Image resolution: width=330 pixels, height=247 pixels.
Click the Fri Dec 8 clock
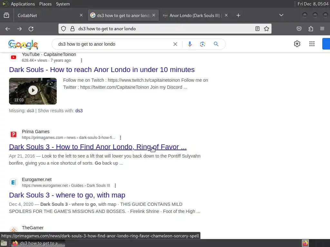tap(313, 4)
